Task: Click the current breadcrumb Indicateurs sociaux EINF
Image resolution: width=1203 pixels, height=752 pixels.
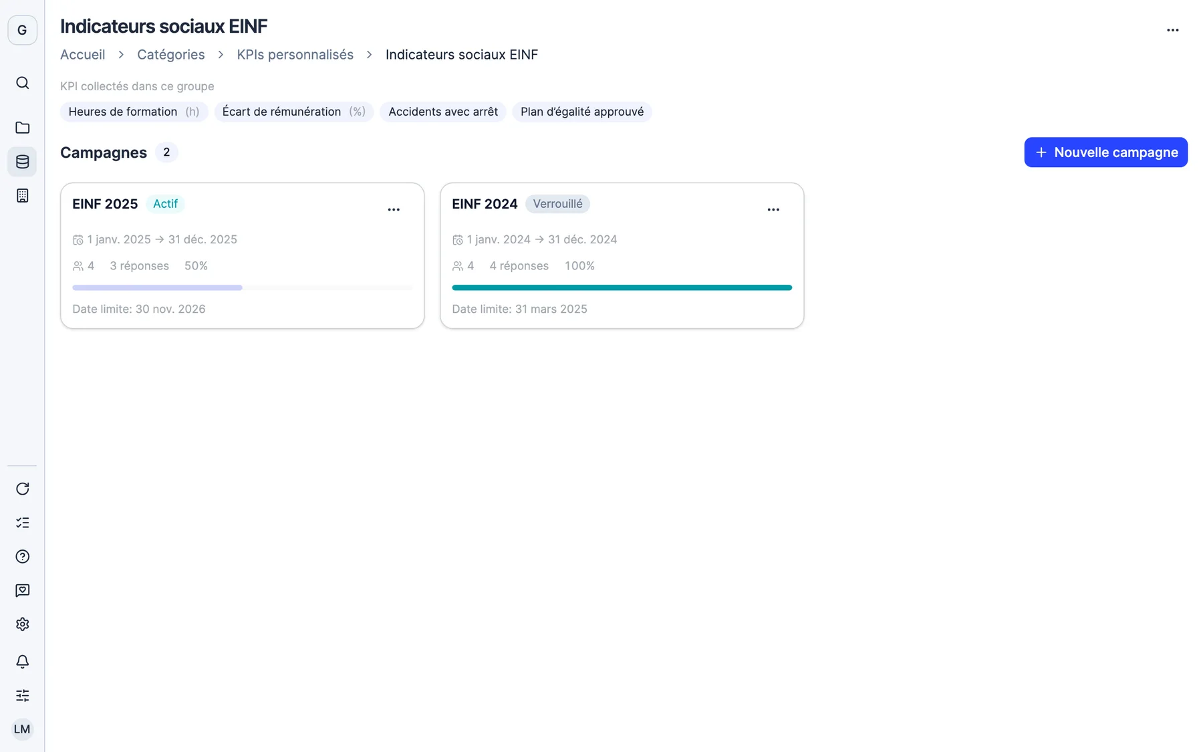Action: 462,55
